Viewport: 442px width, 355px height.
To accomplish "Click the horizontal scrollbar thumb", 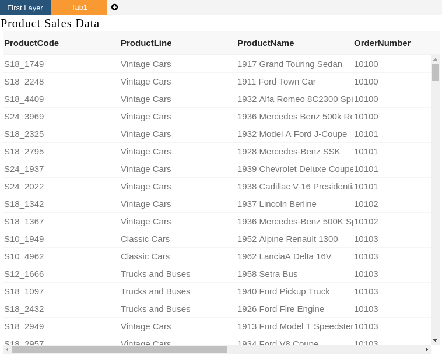I will 119,349.
